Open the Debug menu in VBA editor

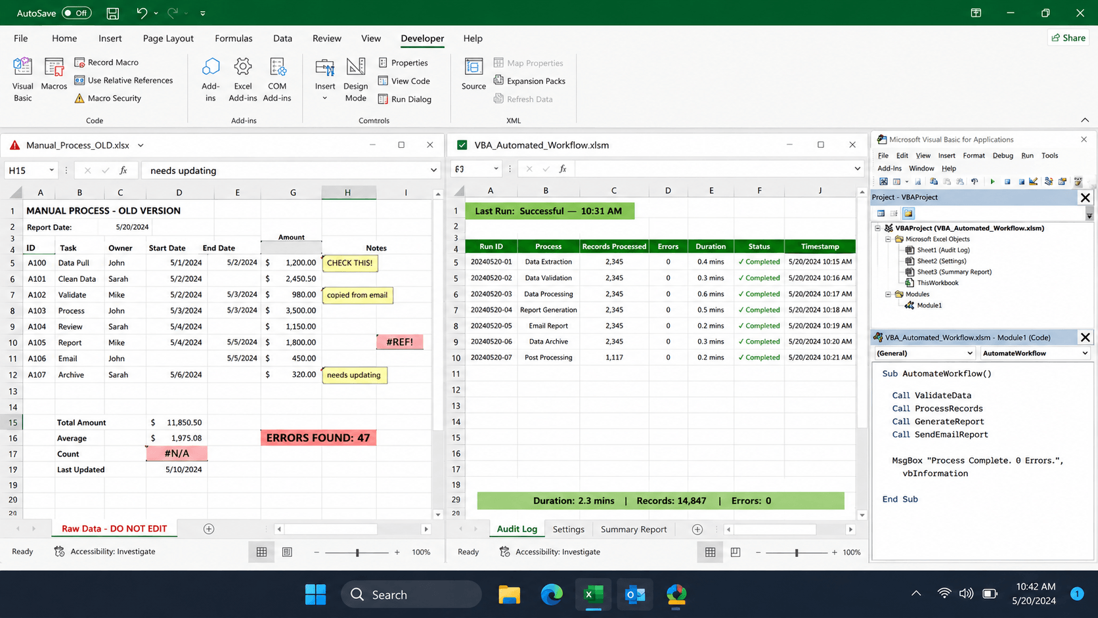tap(1003, 156)
